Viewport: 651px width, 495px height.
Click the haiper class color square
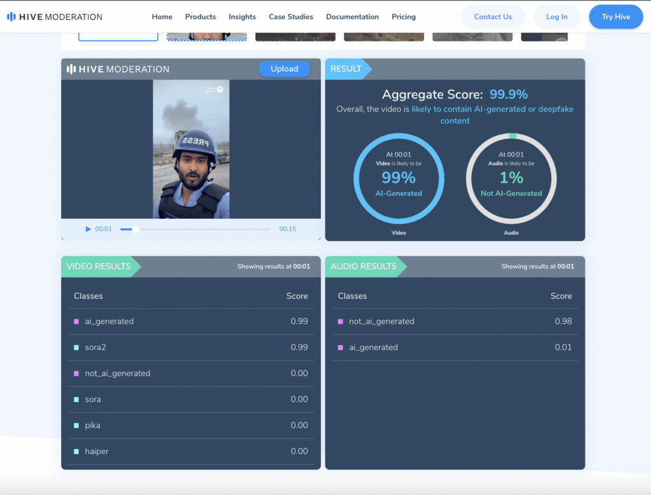click(x=76, y=452)
